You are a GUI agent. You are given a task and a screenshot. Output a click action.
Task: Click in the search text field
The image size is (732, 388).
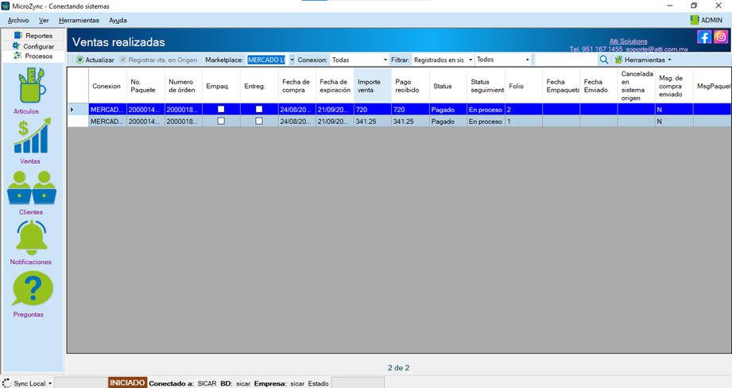tap(566, 60)
